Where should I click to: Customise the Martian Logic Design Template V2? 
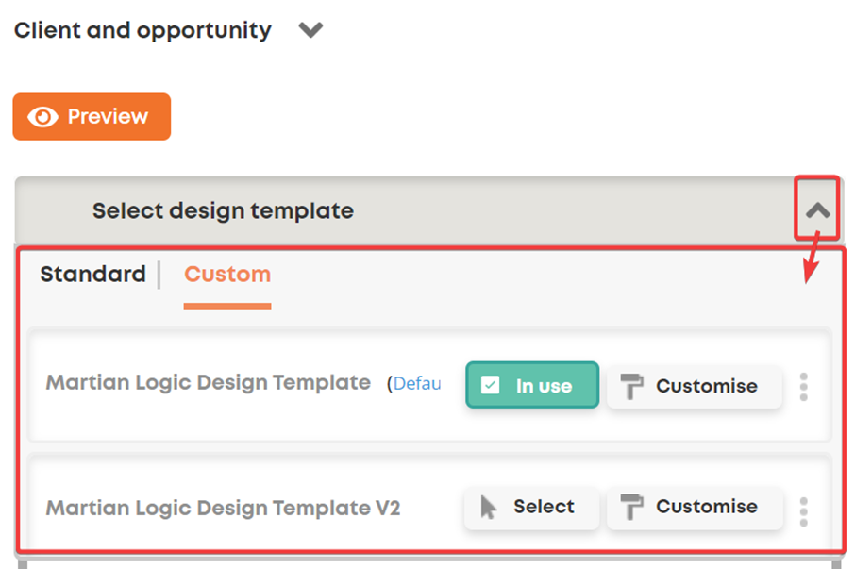694,507
